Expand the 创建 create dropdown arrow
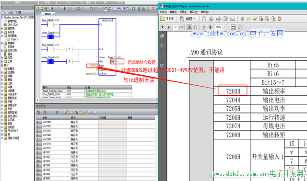 (194, 19)
